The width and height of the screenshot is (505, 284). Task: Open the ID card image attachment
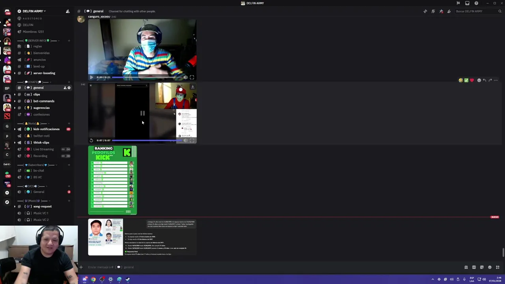point(105,237)
